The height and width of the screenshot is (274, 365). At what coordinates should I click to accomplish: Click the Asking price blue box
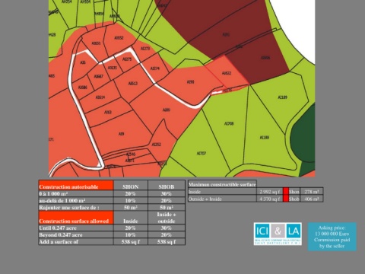(x=332, y=237)
